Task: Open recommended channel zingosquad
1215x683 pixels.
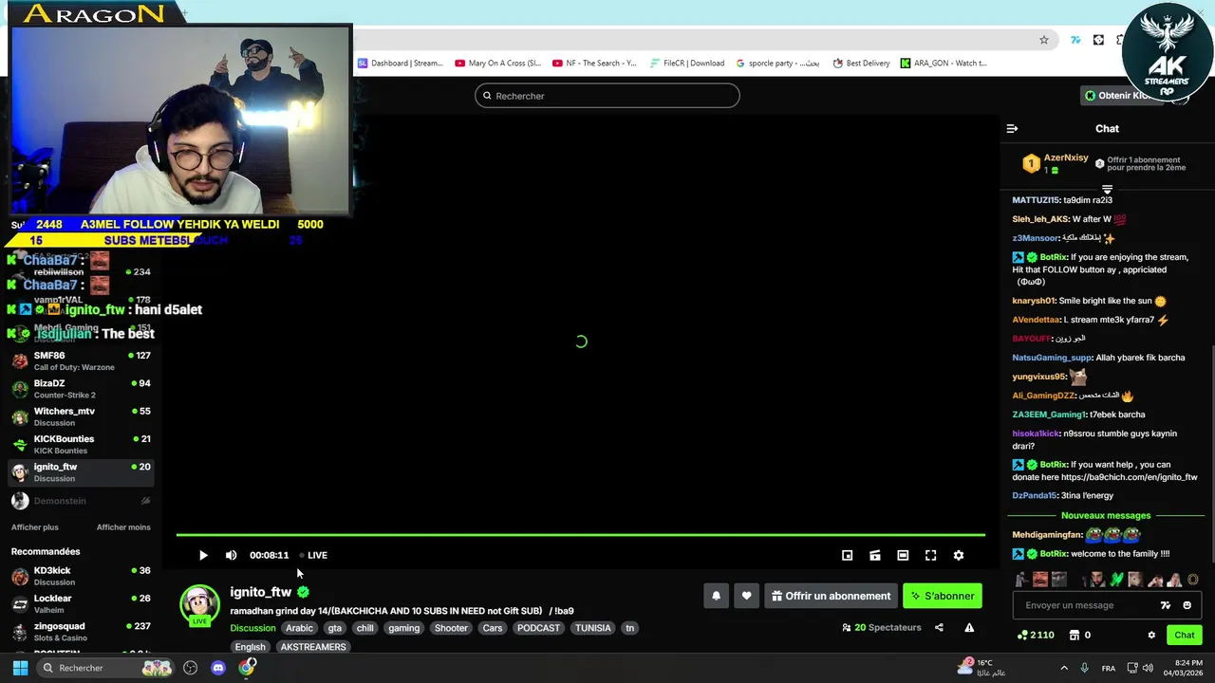Action: [x=81, y=631]
